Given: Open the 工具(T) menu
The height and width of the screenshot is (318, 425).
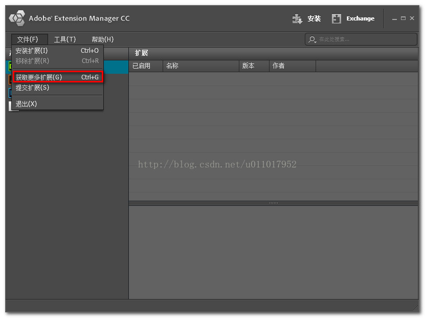Looking at the screenshot, I should 65,39.
